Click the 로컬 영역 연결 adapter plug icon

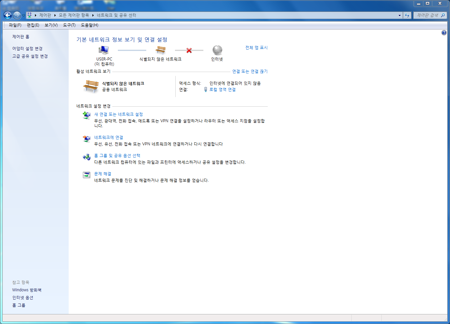coord(206,90)
